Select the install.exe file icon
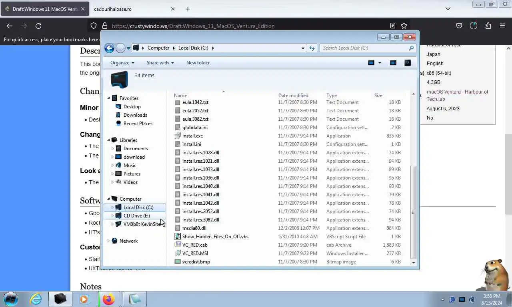 tap(178, 136)
